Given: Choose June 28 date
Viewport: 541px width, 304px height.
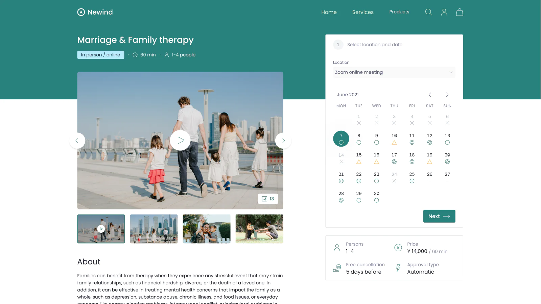Looking at the screenshot, I should pyautogui.click(x=341, y=197).
